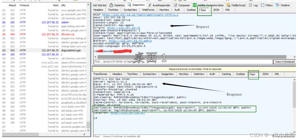Select the array709.prod.do session
Viewport: 298px width, 140px height.
[44, 95]
